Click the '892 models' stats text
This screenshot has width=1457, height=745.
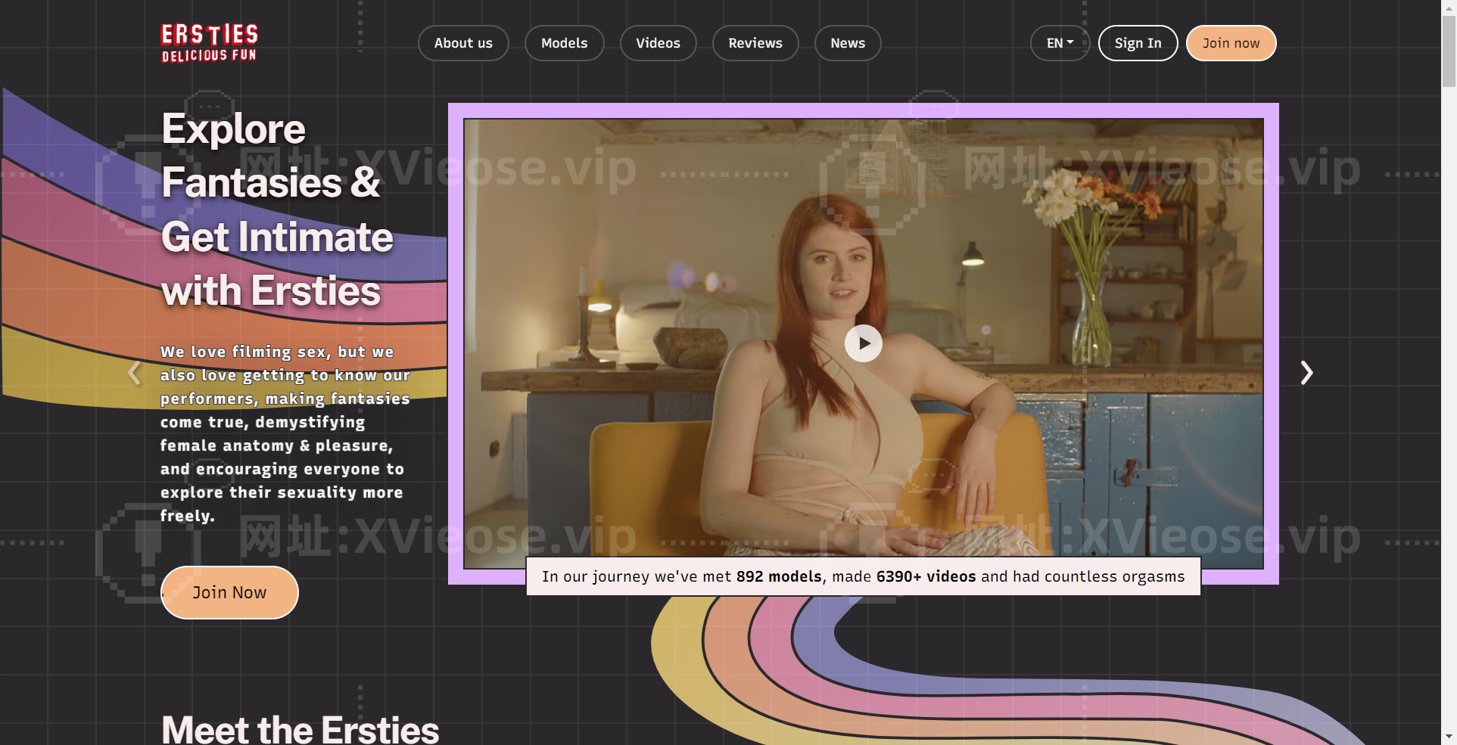pos(779,576)
